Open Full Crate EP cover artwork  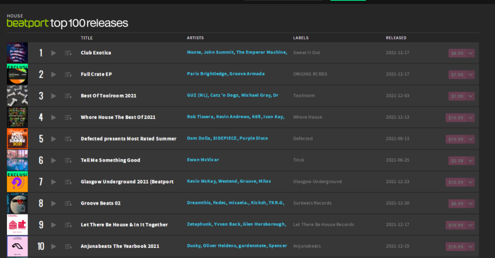point(17,75)
